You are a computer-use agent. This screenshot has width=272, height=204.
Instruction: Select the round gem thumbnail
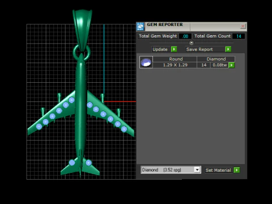[146, 62]
